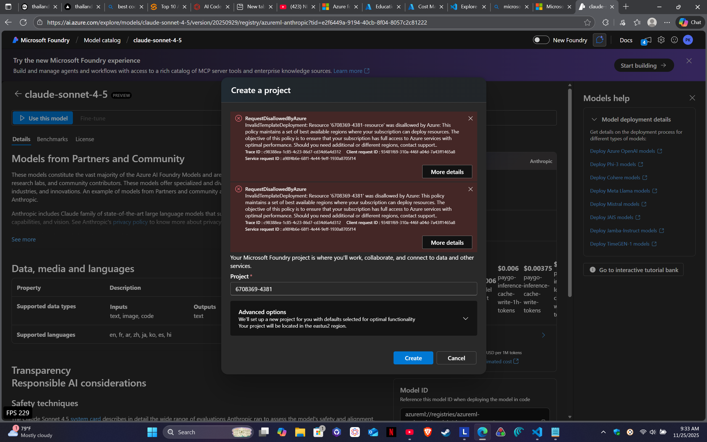Image resolution: width=707 pixels, height=442 pixels.
Task: Click the Project name input field
Action: [353, 289]
